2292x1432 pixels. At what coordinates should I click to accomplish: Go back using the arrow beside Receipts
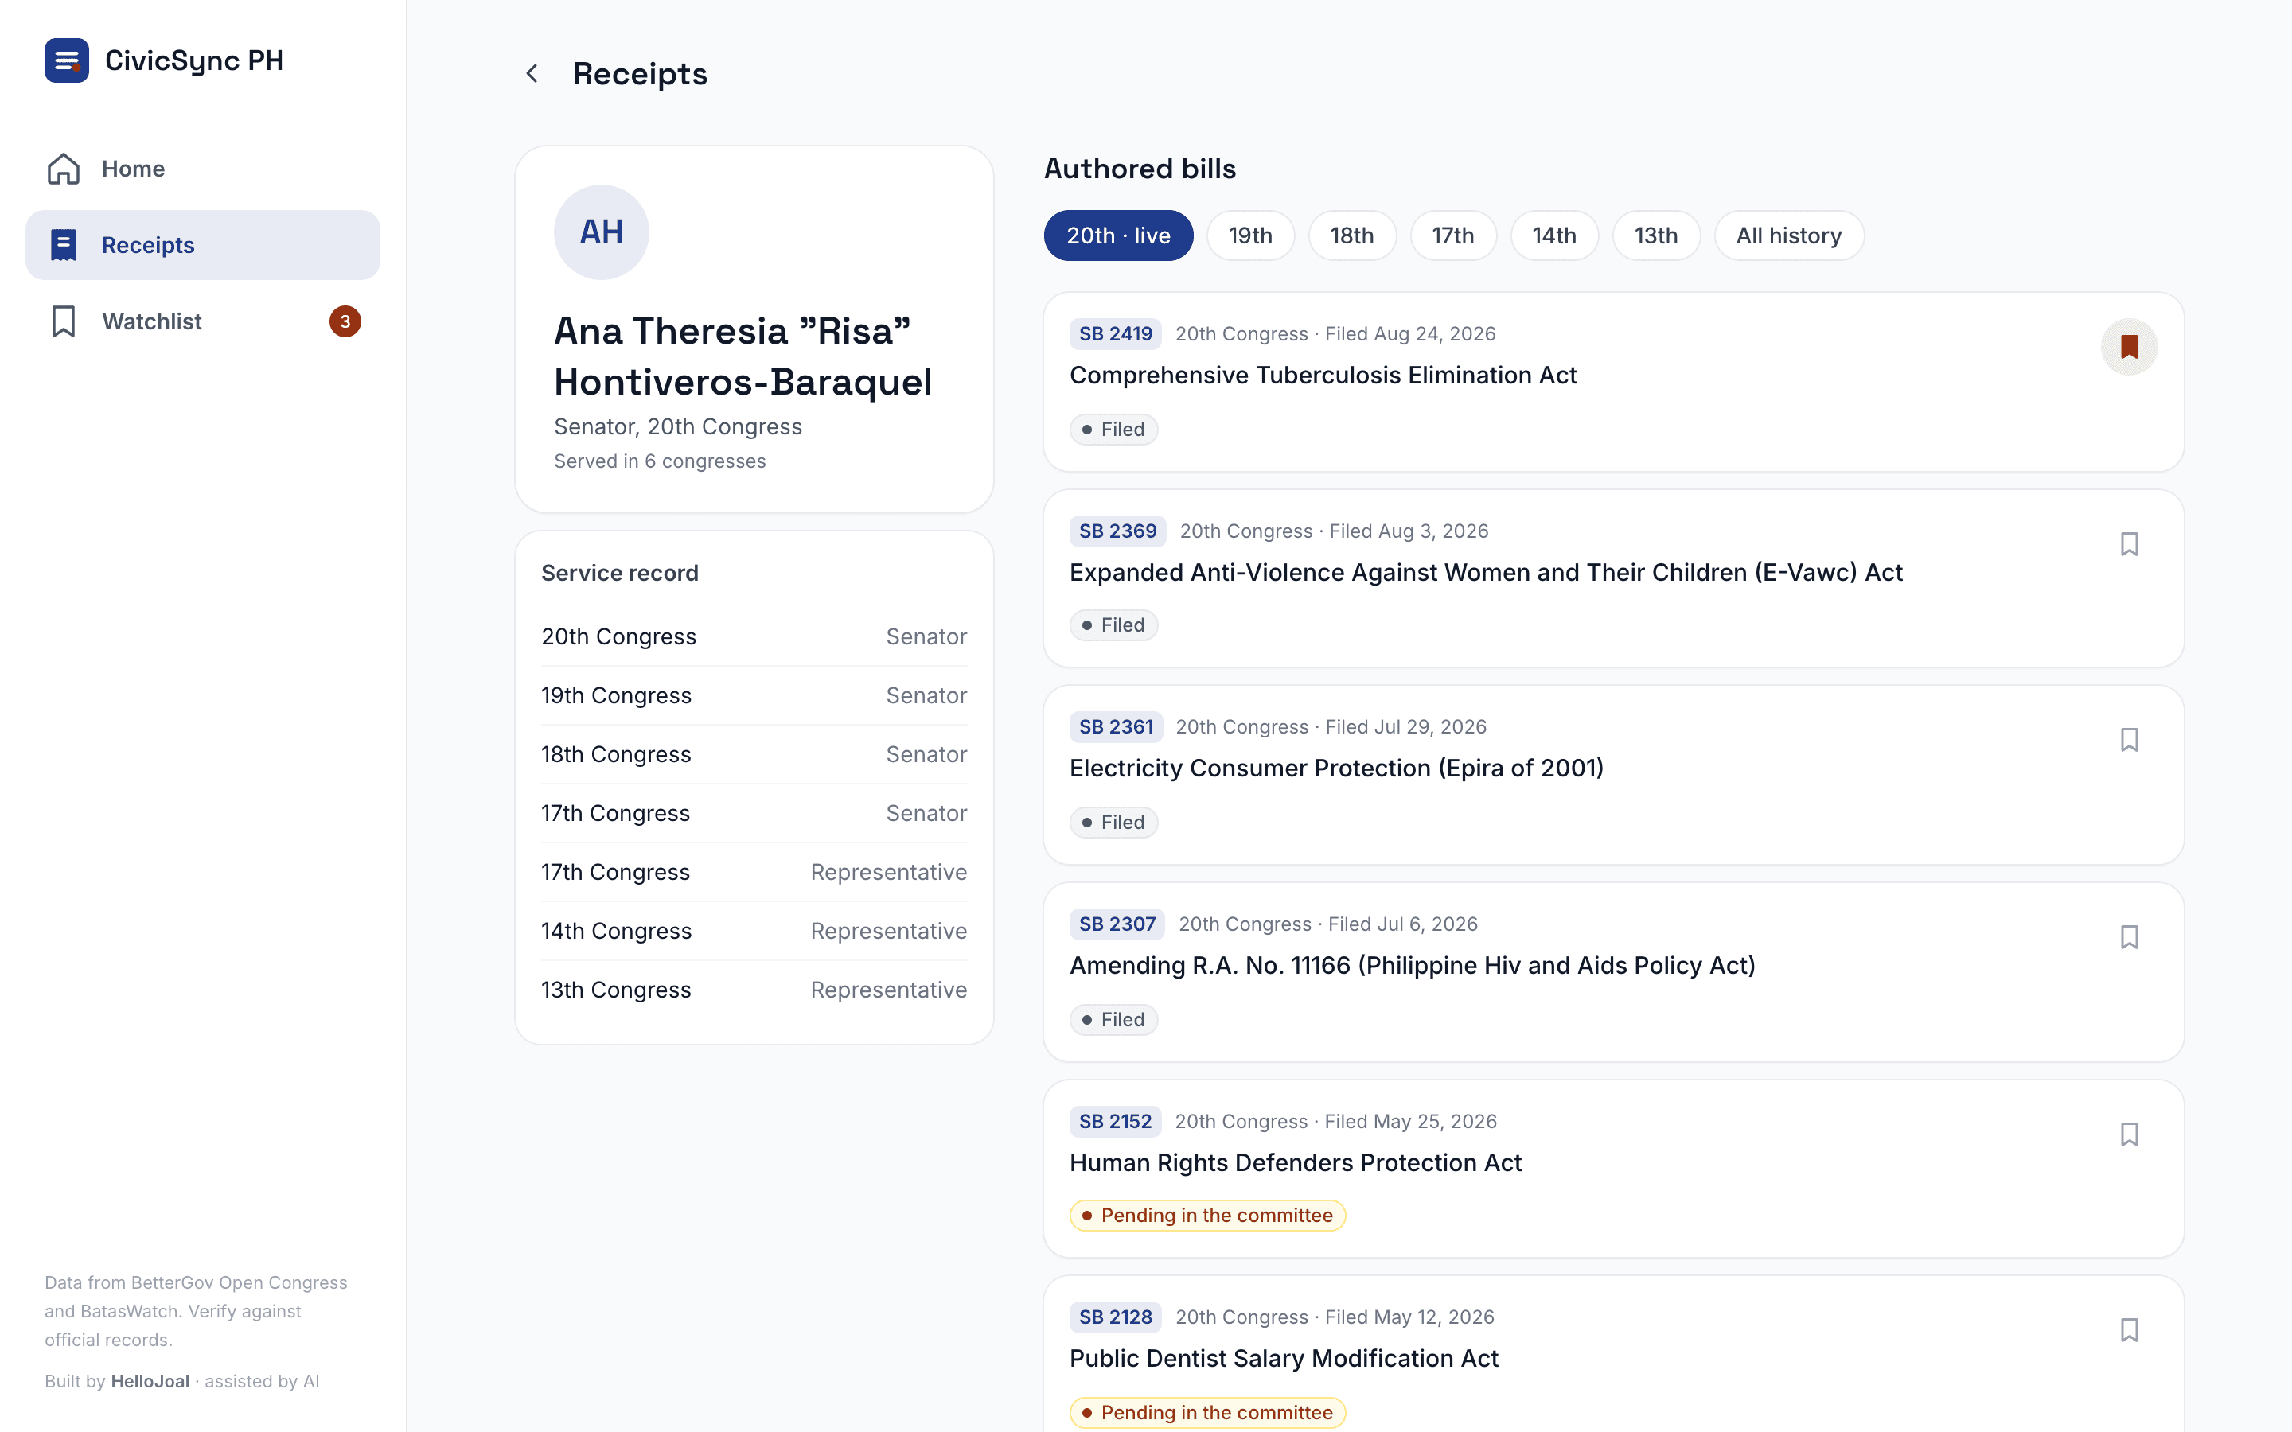pos(532,74)
